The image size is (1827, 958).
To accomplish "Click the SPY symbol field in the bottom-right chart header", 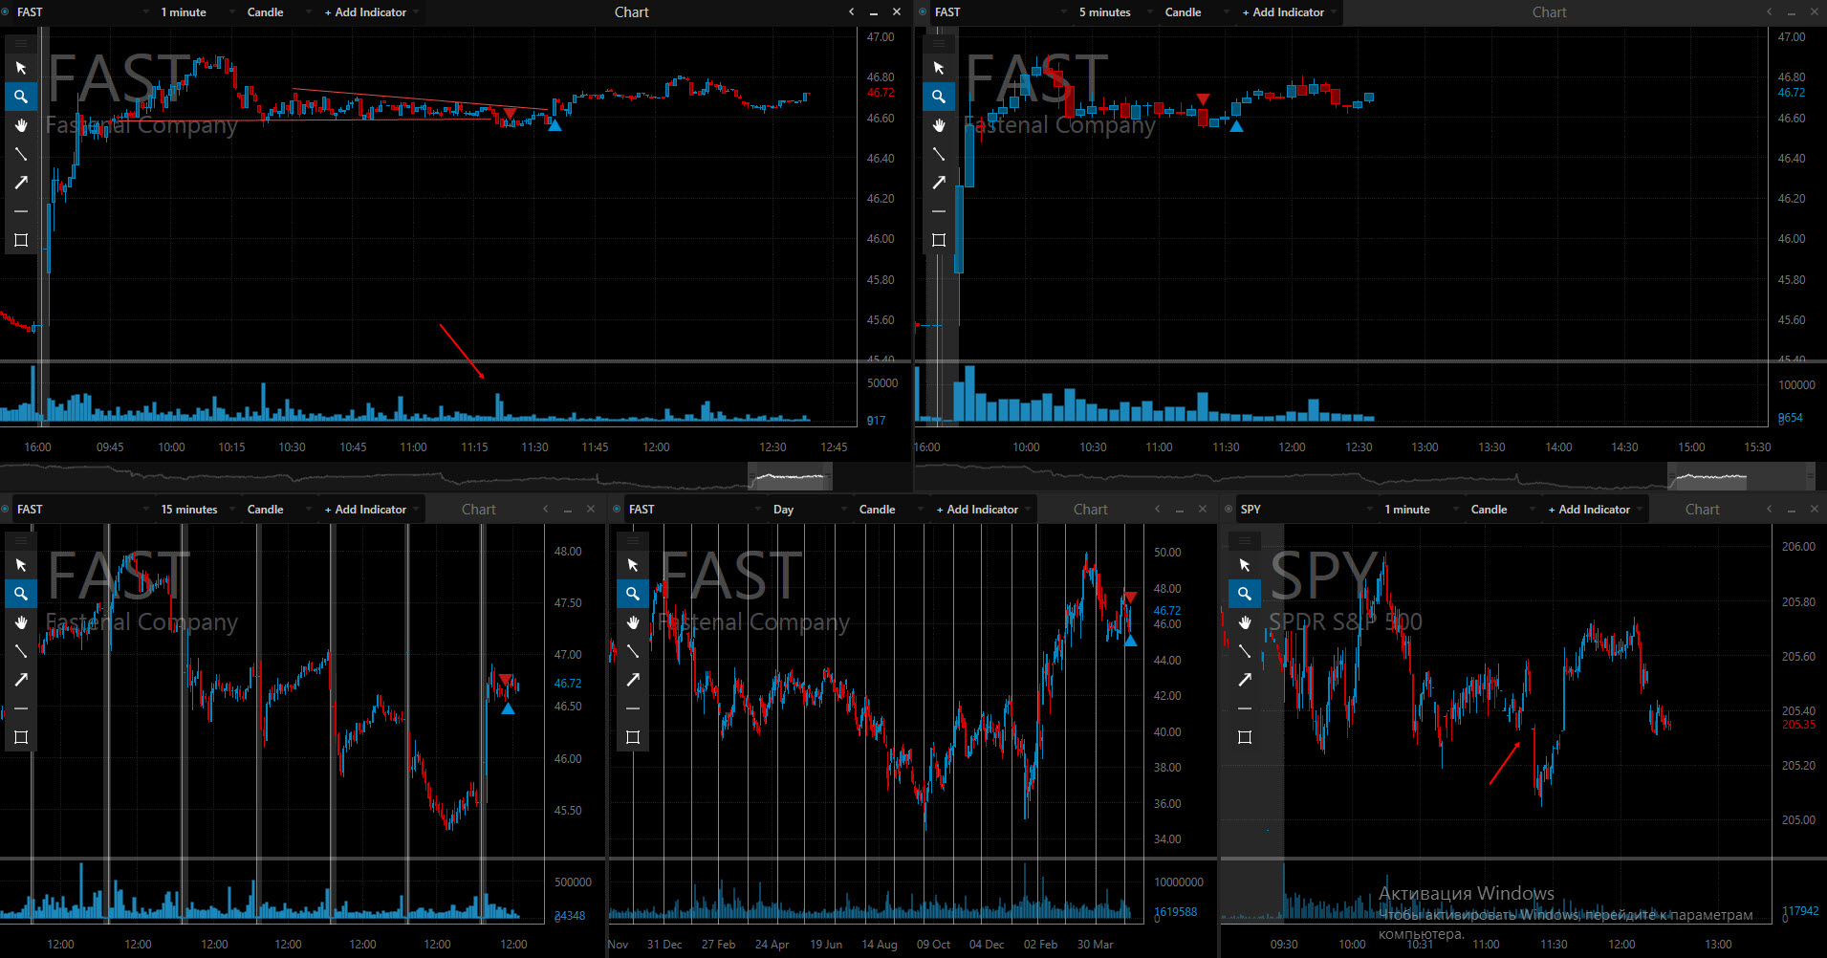I will point(1305,510).
